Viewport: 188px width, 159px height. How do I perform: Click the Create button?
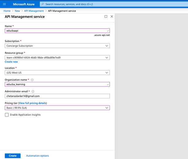(x=13, y=156)
